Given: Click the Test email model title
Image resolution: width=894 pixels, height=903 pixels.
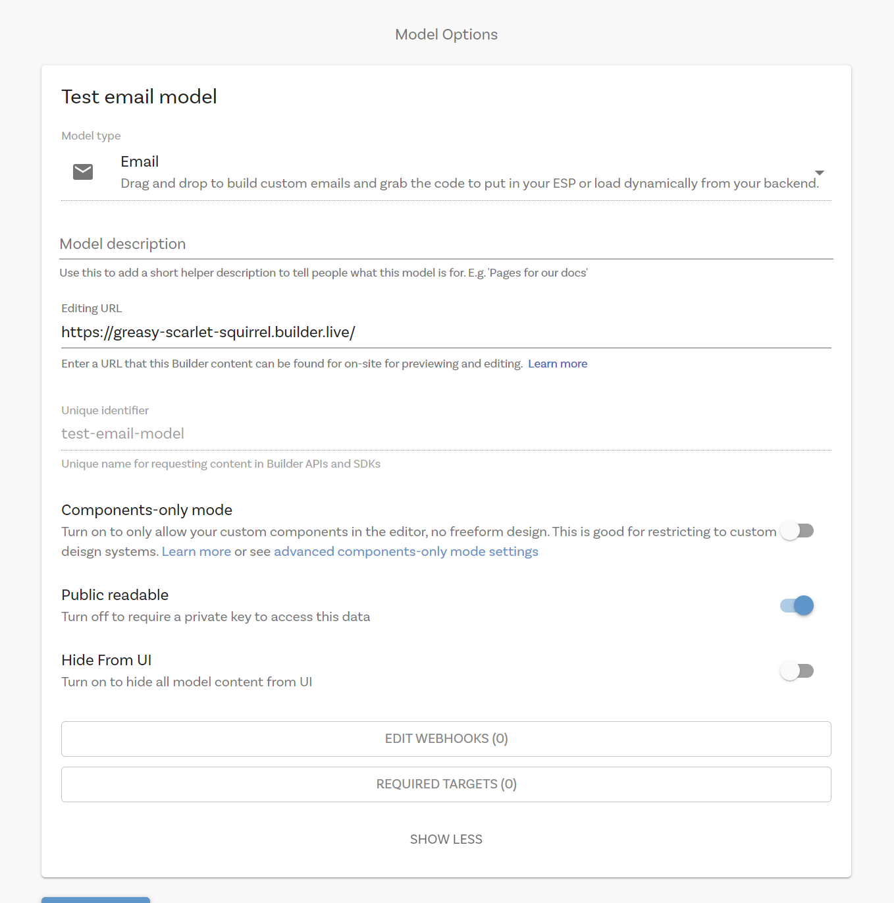Looking at the screenshot, I should [139, 97].
